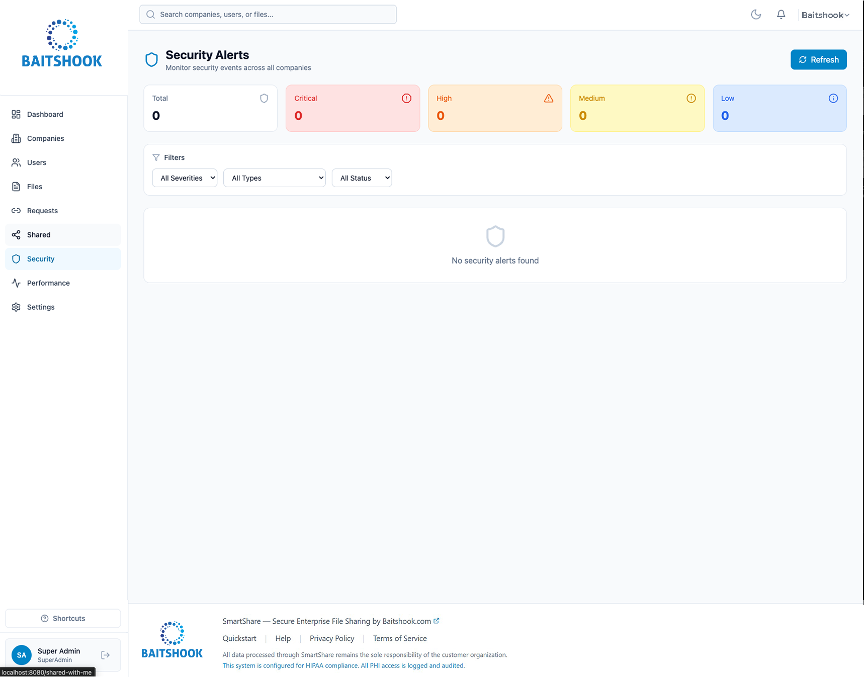The width and height of the screenshot is (864, 677).
Task: Expand the All Severities dropdown
Action: point(185,178)
